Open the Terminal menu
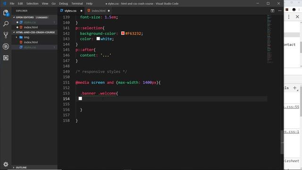The image size is (302, 170). pos(77,3)
